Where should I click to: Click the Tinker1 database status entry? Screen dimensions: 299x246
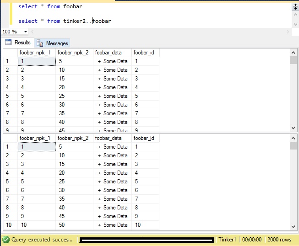tap(227, 240)
